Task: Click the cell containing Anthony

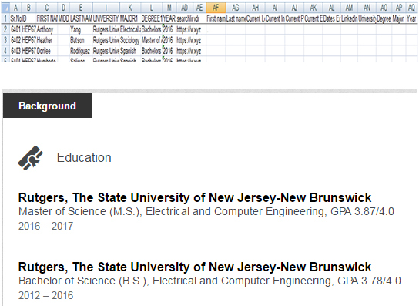Action: (47, 29)
